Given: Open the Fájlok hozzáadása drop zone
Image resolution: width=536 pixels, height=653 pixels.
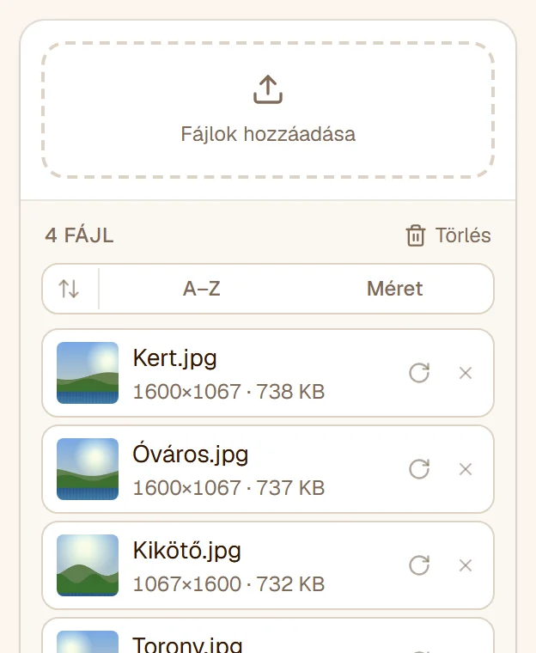Looking at the screenshot, I should pos(268,110).
